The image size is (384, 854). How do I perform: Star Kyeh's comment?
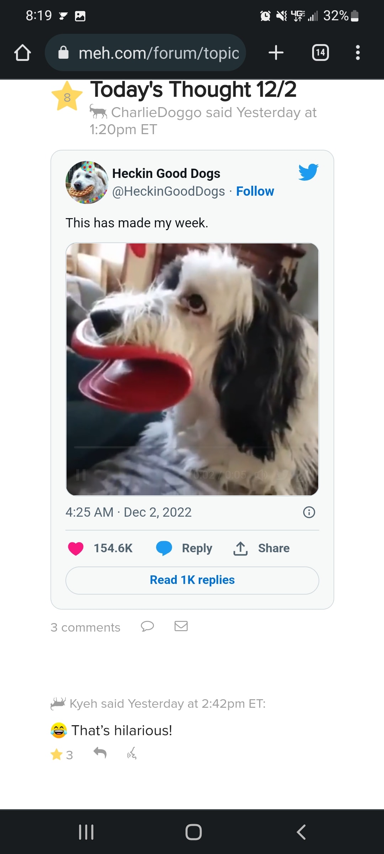click(57, 754)
